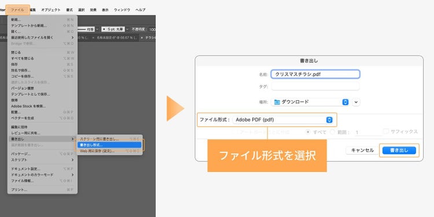
Task: Choose 別名で保存... menu item
Action: [x=42, y=70]
